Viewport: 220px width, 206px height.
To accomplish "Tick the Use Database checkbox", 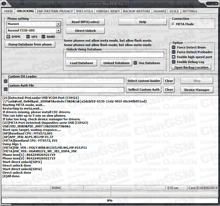I will coord(135,63).
